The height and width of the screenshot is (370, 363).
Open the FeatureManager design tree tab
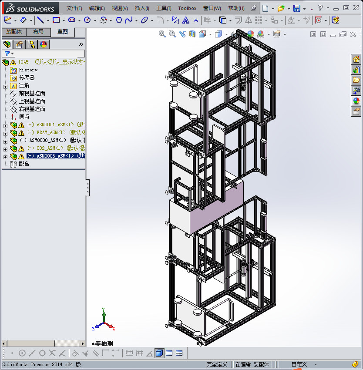[x=7, y=44]
